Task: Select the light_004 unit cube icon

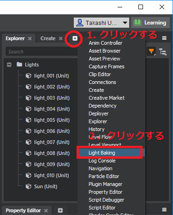Action: [29, 109]
